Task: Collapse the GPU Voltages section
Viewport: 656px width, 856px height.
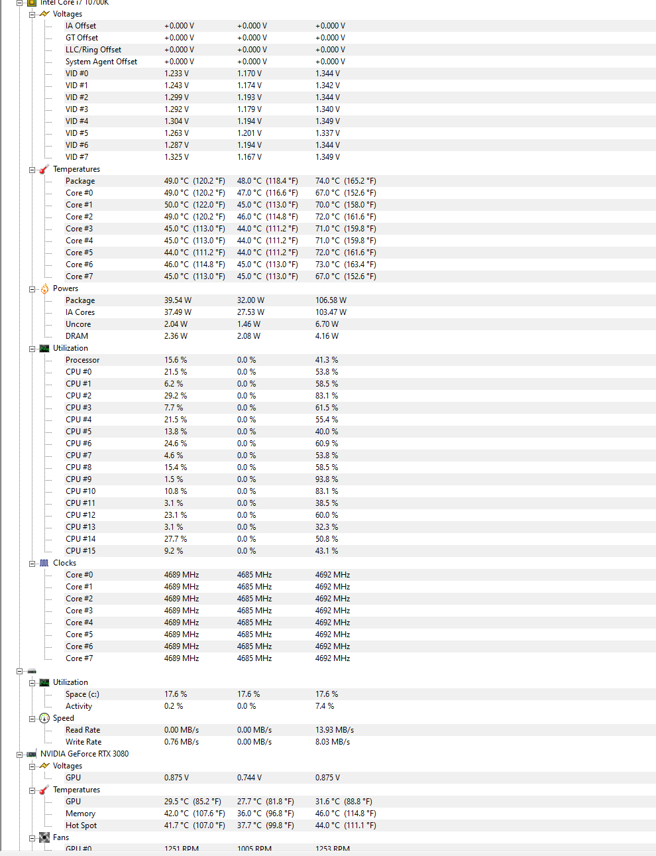Action: 32,766
